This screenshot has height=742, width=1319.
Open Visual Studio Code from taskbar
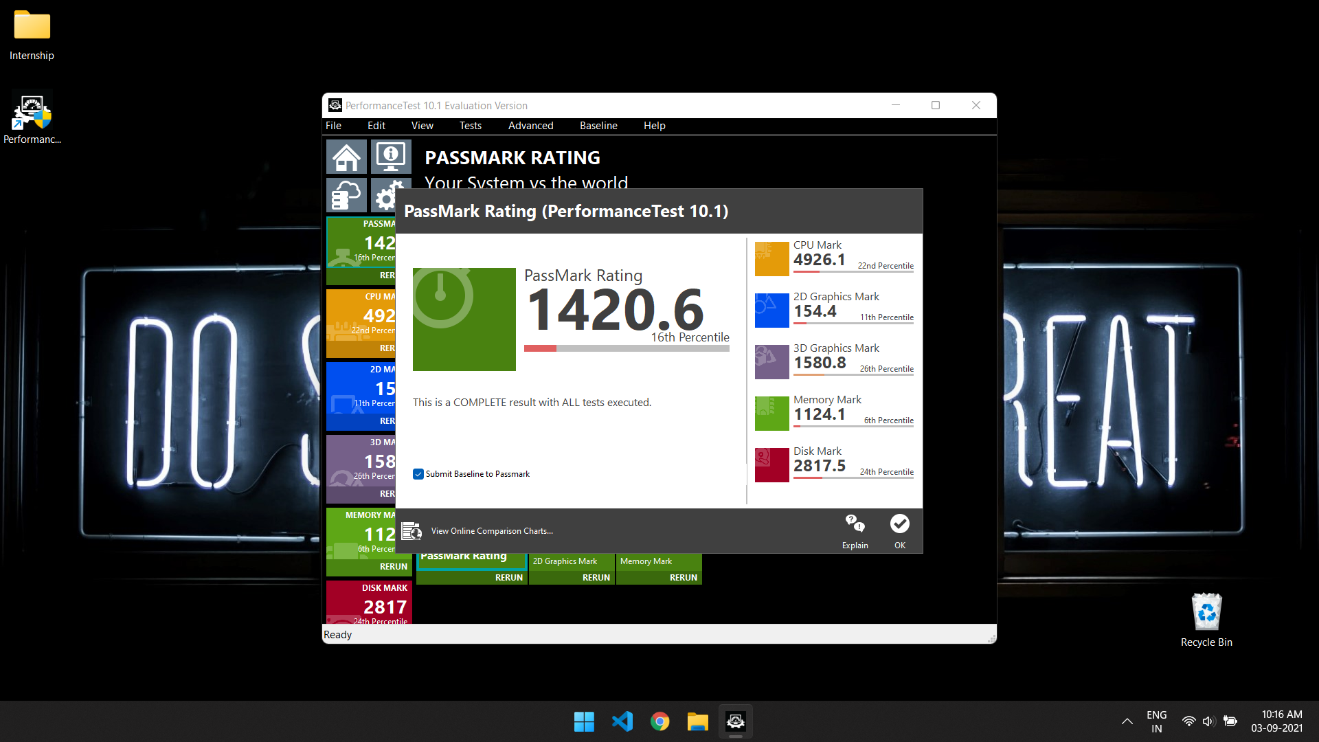[622, 721]
